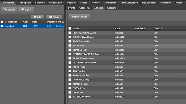This screenshot has width=186, height=104.
Task: Click the CHN country cell for SORO Paolo
Action: point(156,67)
